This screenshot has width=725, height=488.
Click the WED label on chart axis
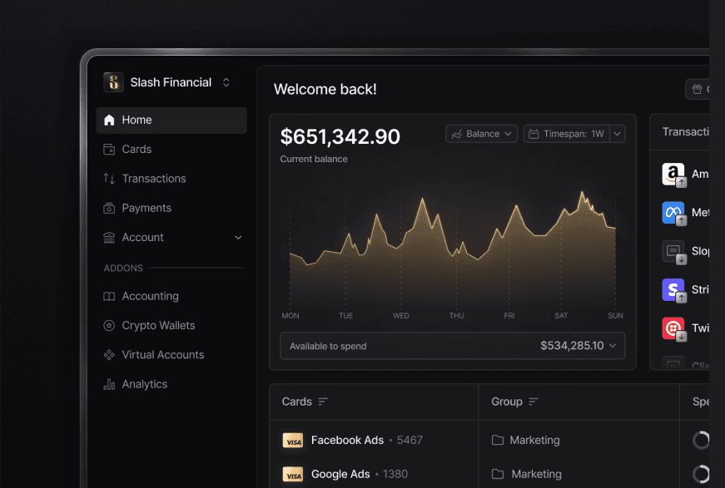click(x=401, y=316)
